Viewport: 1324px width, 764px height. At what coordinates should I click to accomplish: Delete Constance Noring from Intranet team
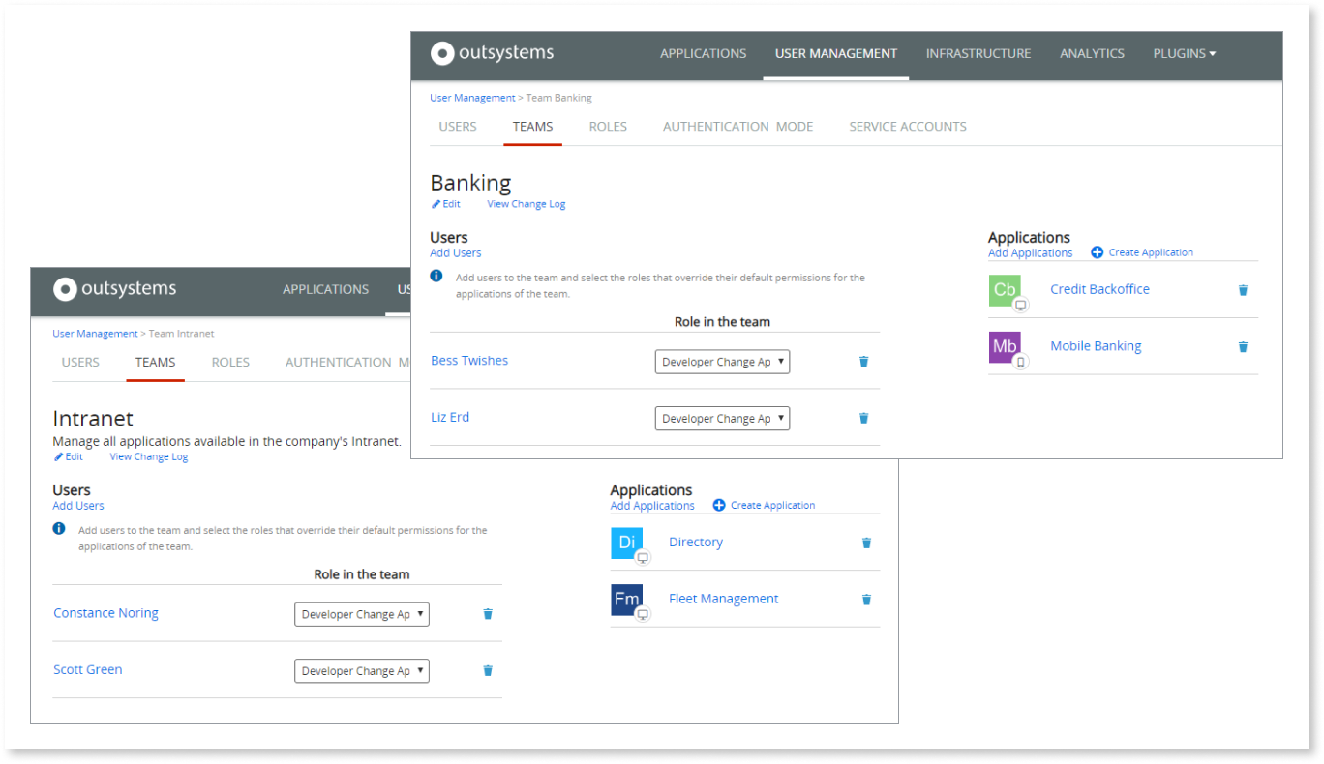[488, 614]
